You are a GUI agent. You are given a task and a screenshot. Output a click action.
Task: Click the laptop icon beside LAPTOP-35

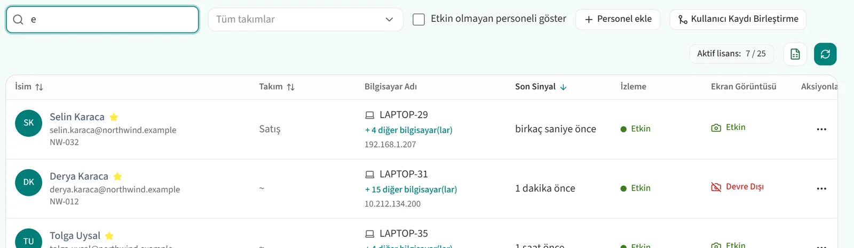[369, 234]
